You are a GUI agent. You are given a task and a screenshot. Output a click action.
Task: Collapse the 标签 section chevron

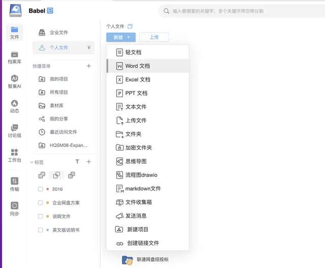click(31, 162)
